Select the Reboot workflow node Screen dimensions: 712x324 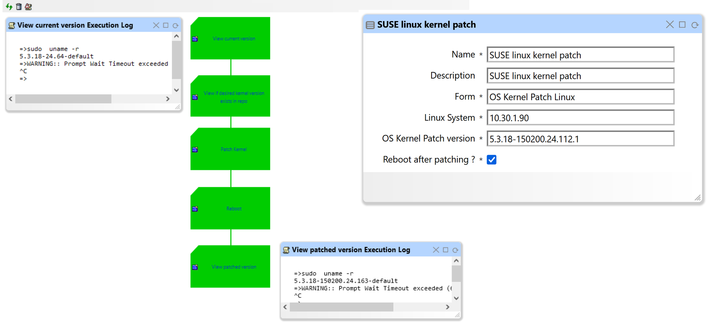(x=230, y=208)
